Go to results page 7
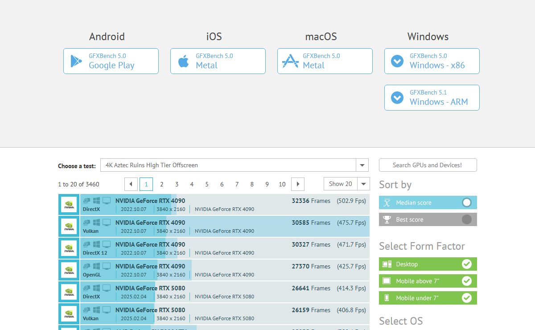This screenshot has height=330, width=535. [237, 184]
